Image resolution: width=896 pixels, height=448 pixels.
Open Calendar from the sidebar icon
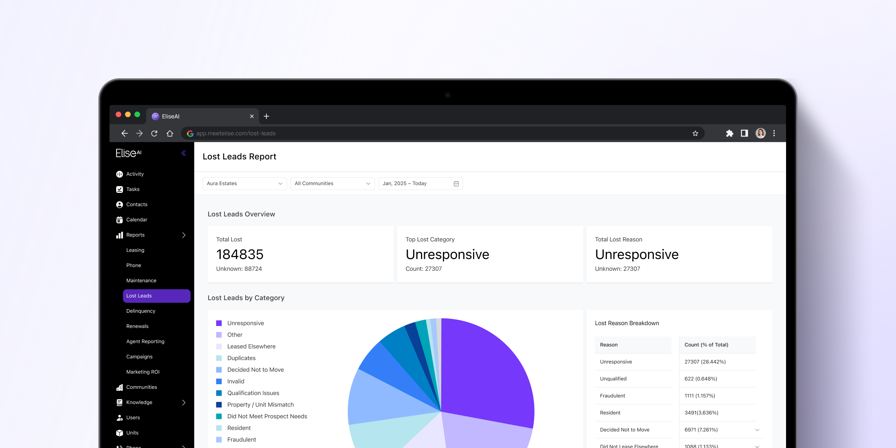(x=119, y=220)
